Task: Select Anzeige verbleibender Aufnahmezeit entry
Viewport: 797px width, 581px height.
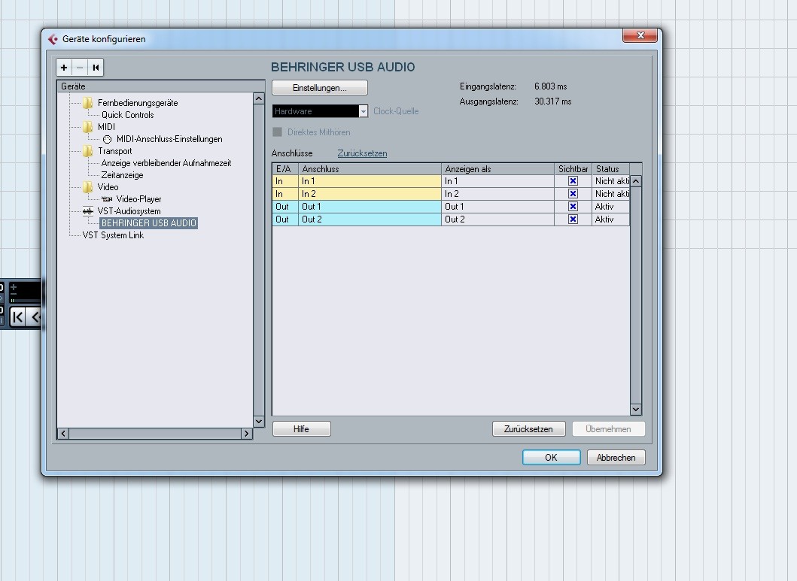Action: 166,163
